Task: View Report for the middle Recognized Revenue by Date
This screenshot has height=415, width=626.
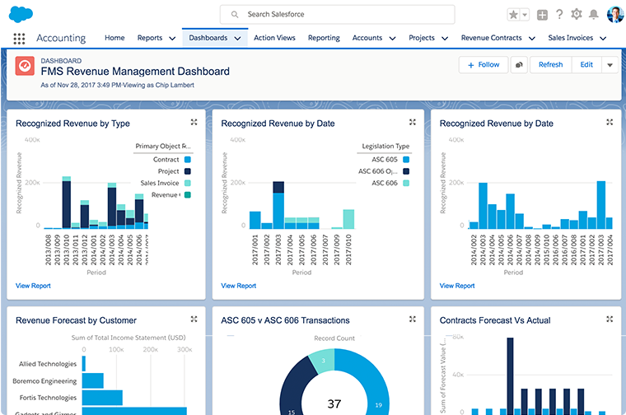Action: pos(238,286)
